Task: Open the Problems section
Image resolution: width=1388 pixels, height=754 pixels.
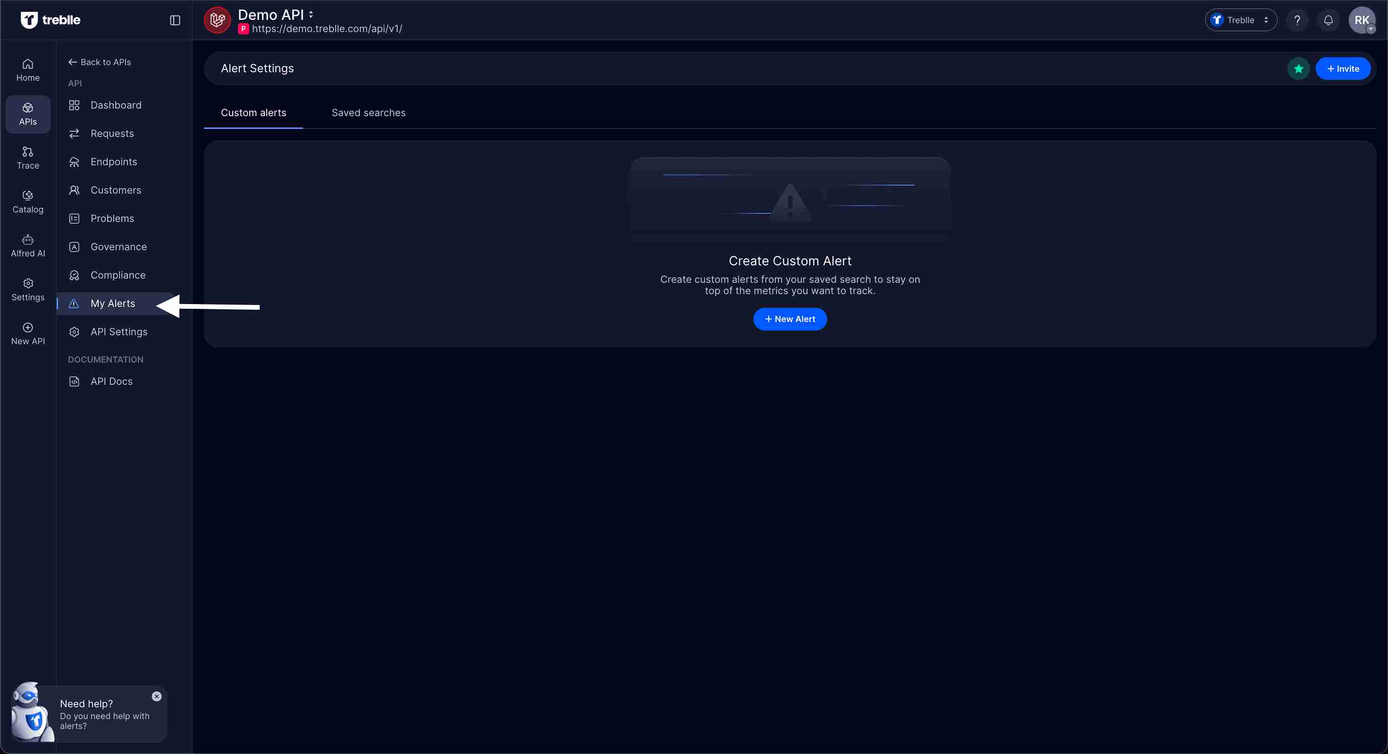Action: point(112,218)
